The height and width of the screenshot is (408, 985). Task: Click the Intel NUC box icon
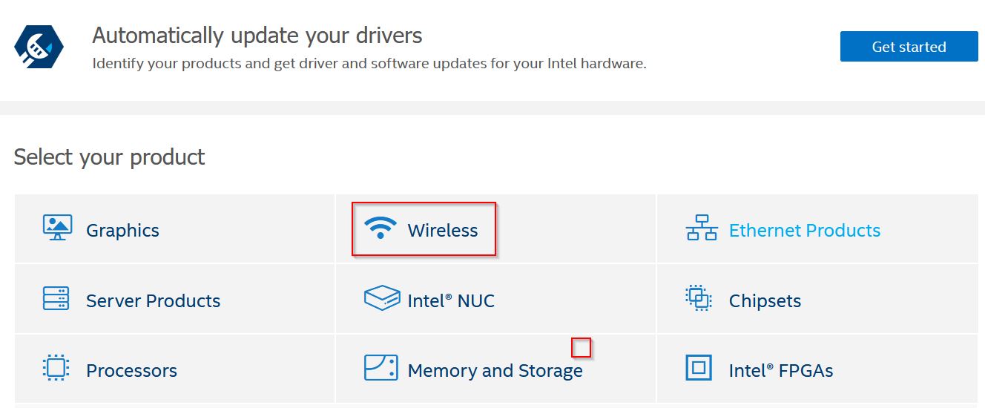point(382,298)
